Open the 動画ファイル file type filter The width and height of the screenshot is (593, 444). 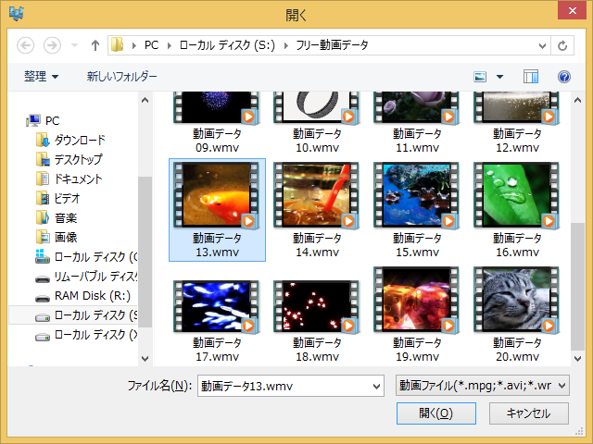482,386
